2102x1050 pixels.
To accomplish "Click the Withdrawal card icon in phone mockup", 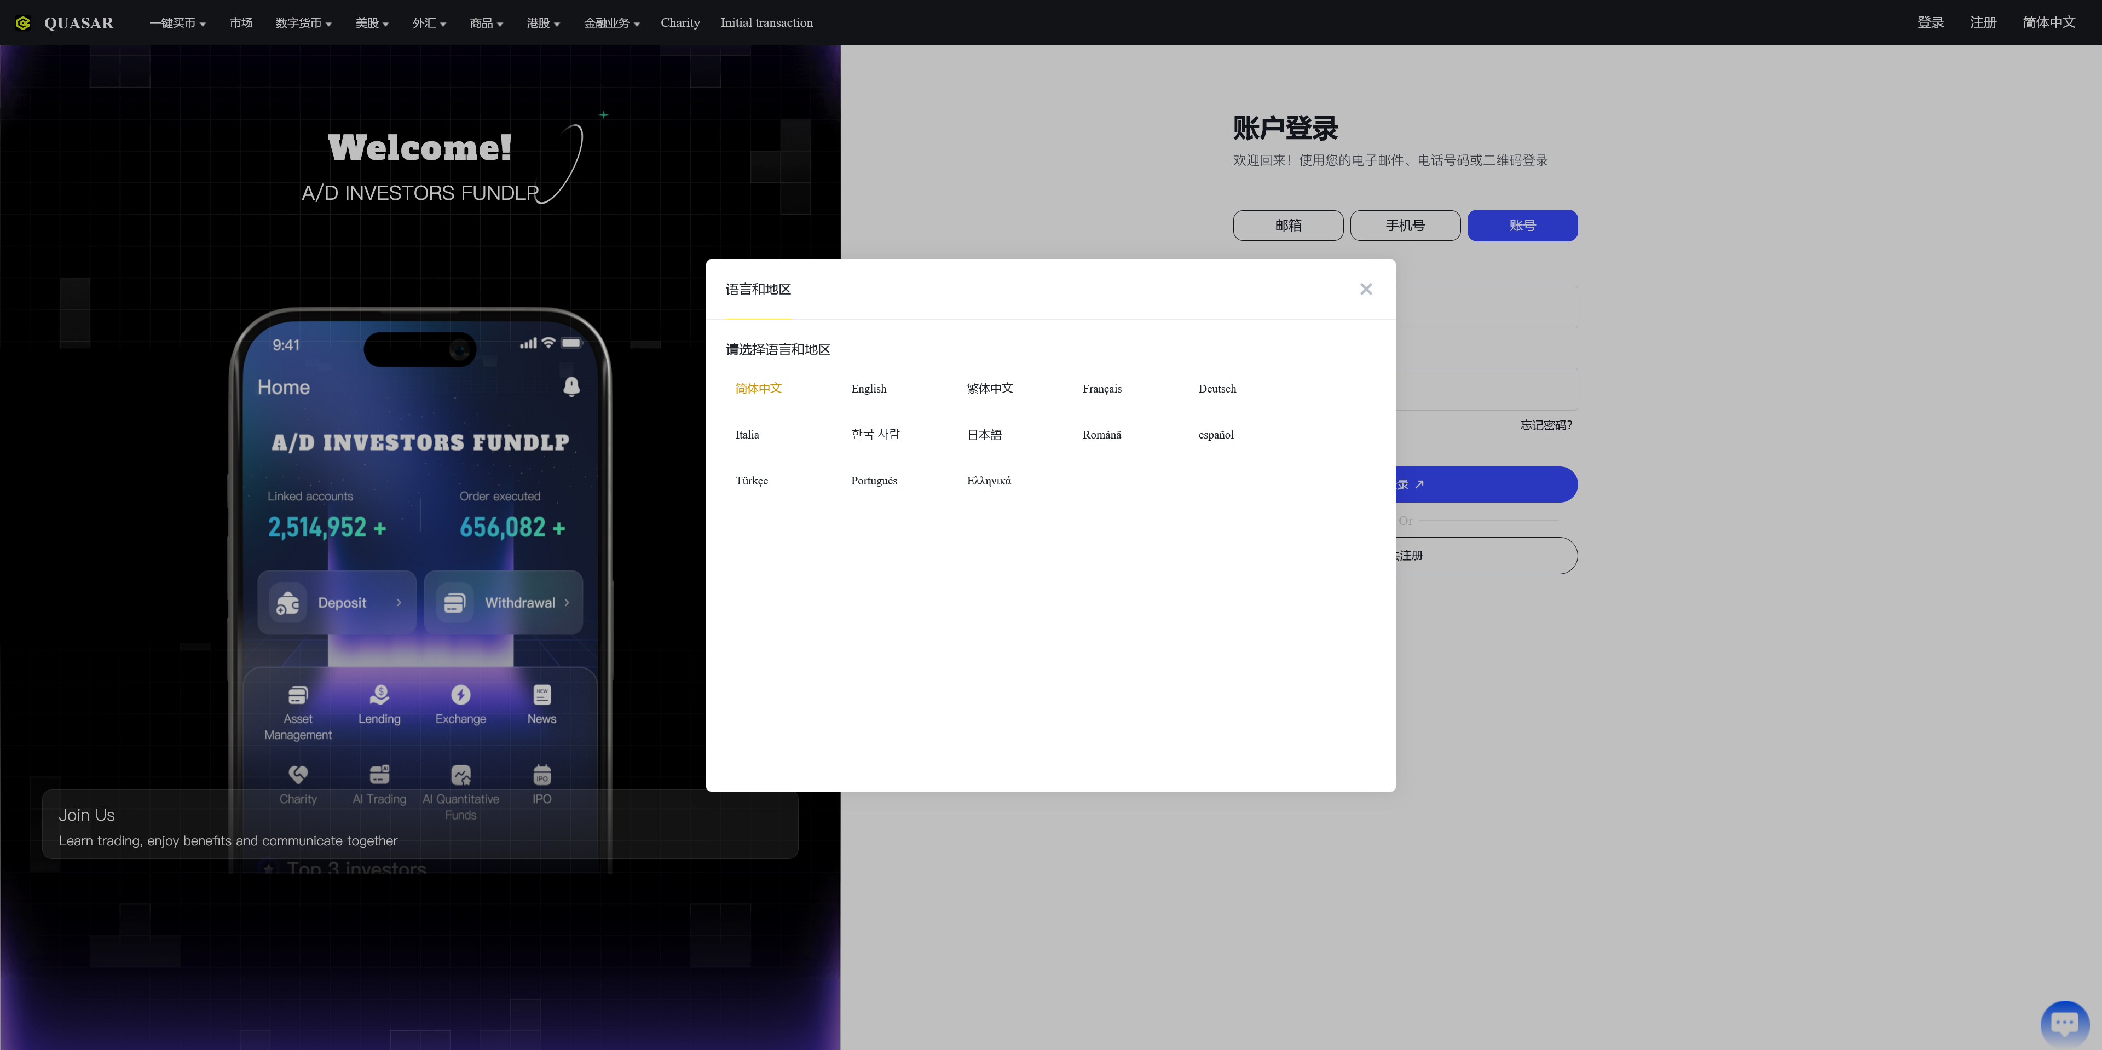I will (454, 603).
